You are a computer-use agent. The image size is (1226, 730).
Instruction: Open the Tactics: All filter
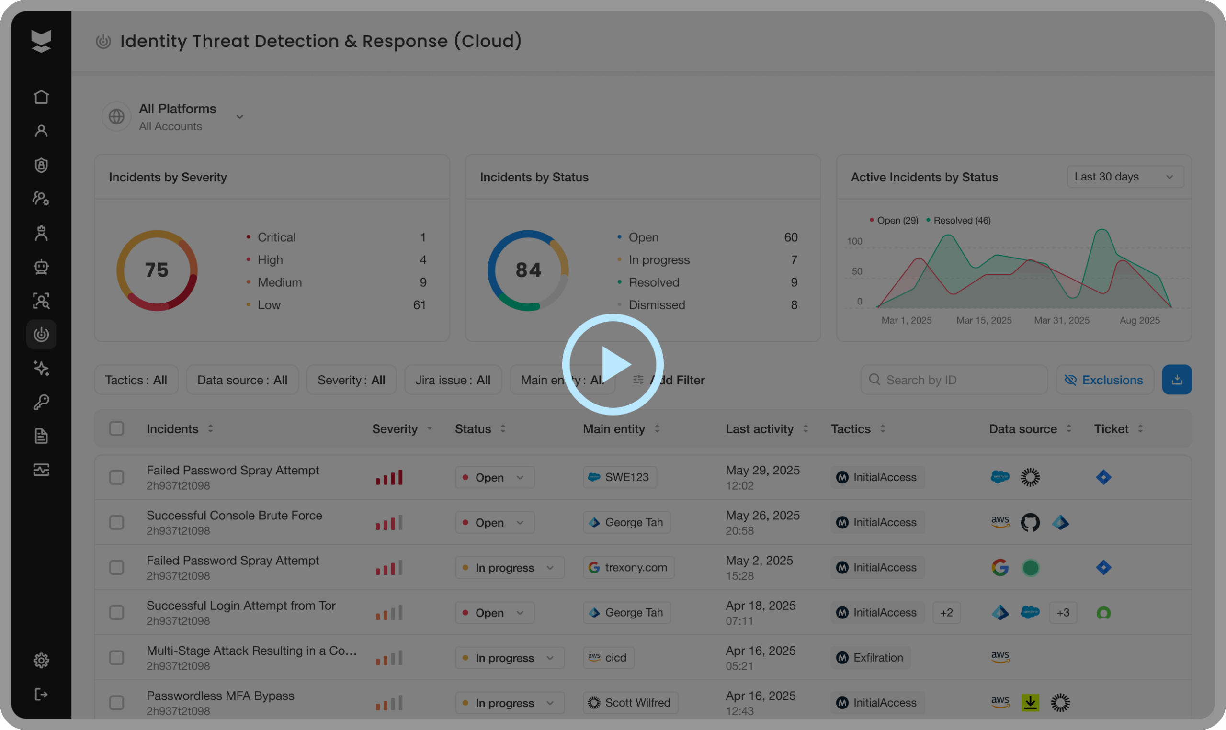(x=136, y=380)
